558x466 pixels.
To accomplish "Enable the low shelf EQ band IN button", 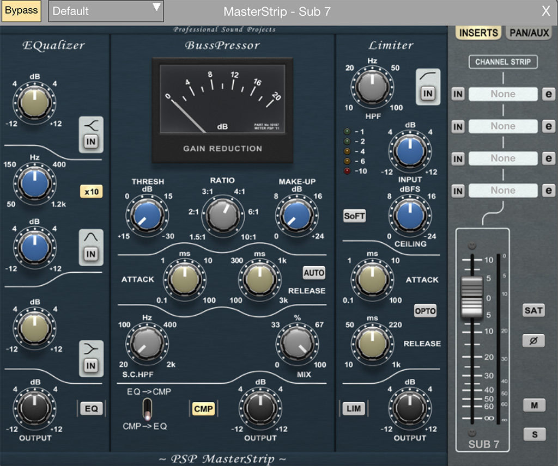I will pyautogui.click(x=91, y=142).
